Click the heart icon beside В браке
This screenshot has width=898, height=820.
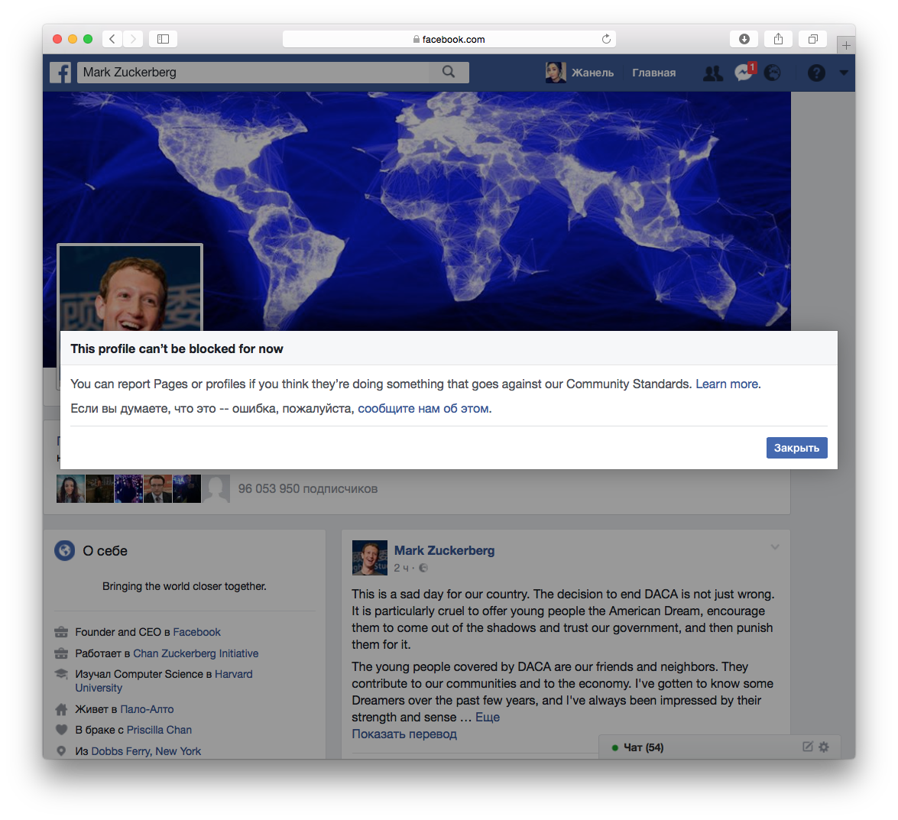click(61, 730)
